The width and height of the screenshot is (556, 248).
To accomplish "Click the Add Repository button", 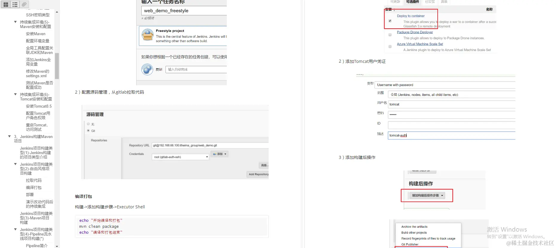I will (258, 174).
